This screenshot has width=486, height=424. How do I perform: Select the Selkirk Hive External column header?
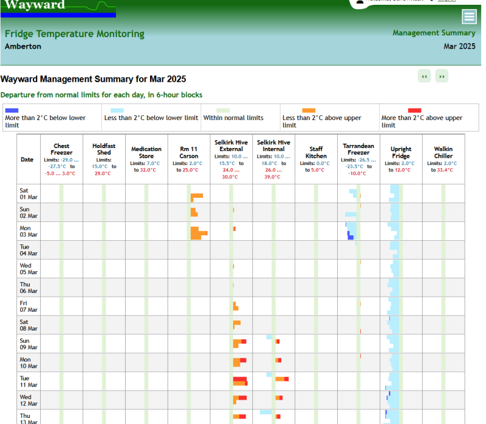231,145
